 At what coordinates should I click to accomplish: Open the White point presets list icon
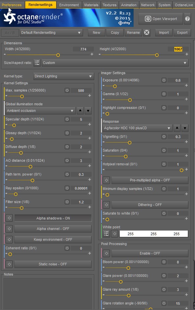[106, 234]
